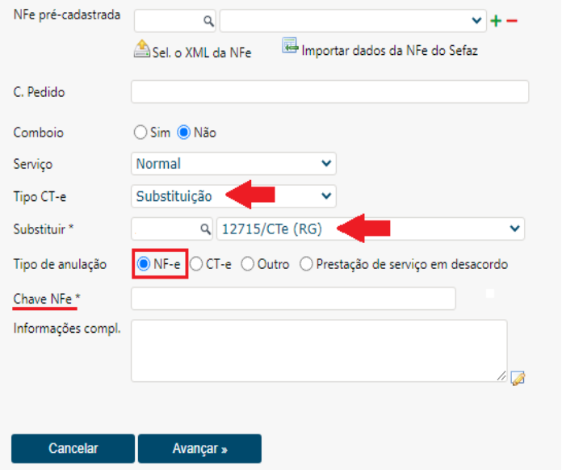The height and width of the screenshot is (470, 562).
Task: Click the NFe pré-cadastrada search magnifier icon
Action: point(208,21)
